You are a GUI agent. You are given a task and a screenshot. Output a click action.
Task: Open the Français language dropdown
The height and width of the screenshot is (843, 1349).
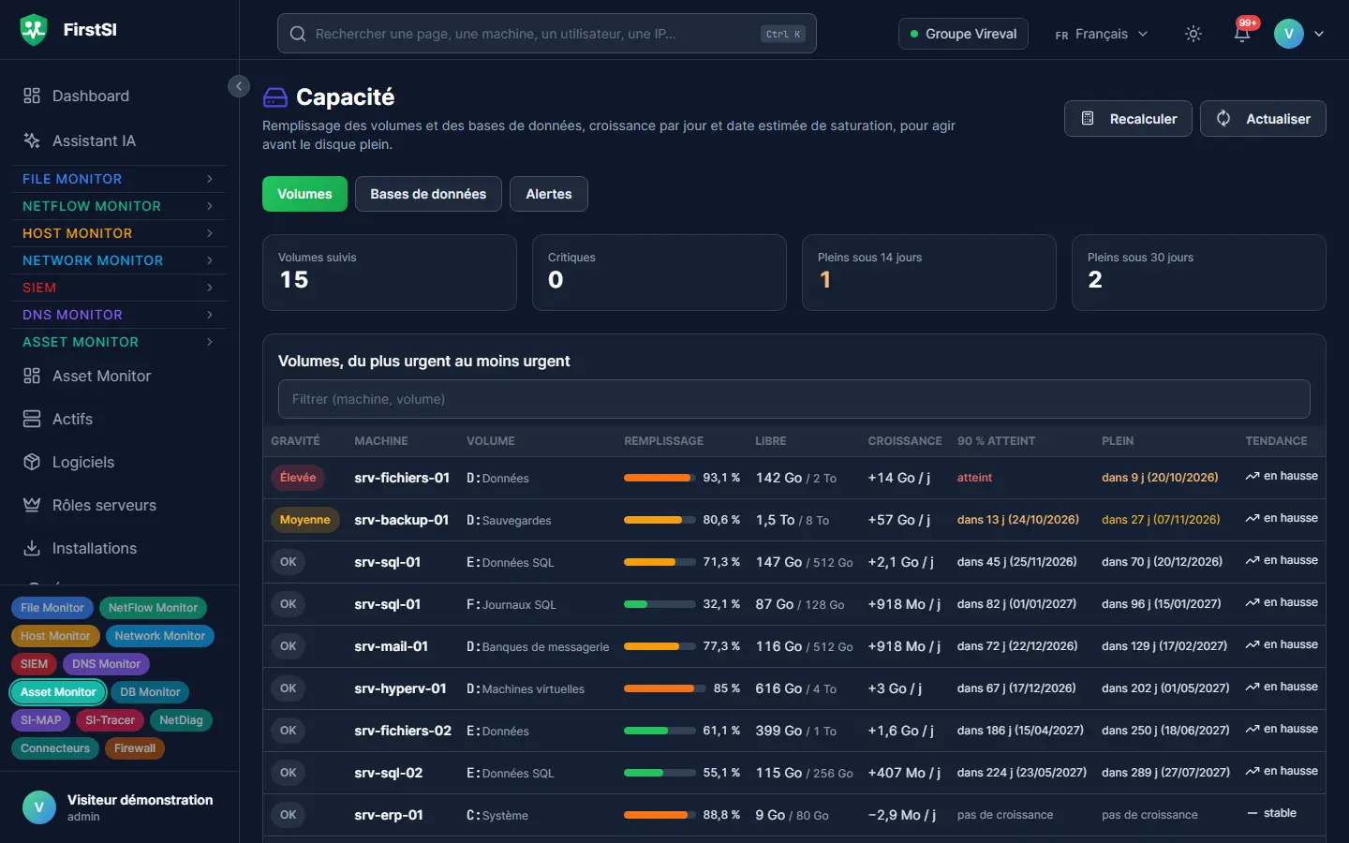click(1102, 34)
